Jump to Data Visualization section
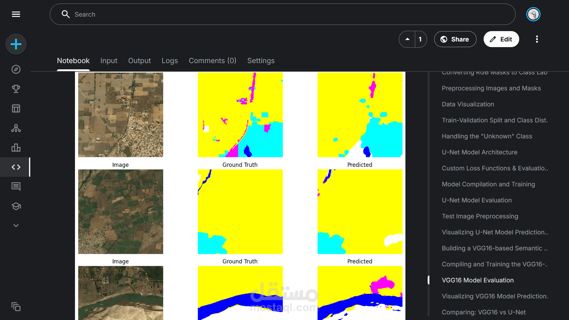 point(468,104)
